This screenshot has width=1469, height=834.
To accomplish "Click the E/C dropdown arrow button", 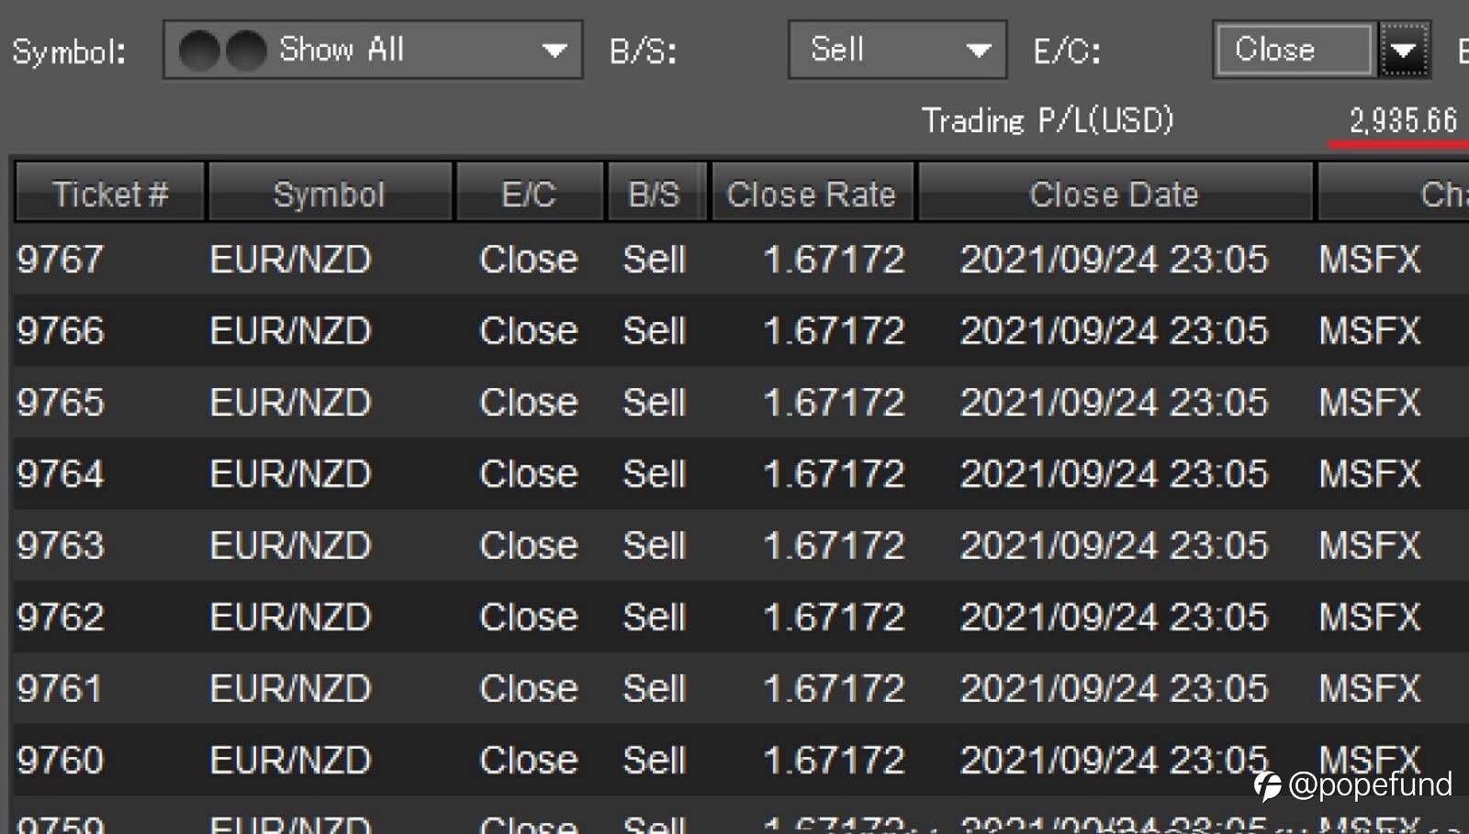I will 1403,50.
